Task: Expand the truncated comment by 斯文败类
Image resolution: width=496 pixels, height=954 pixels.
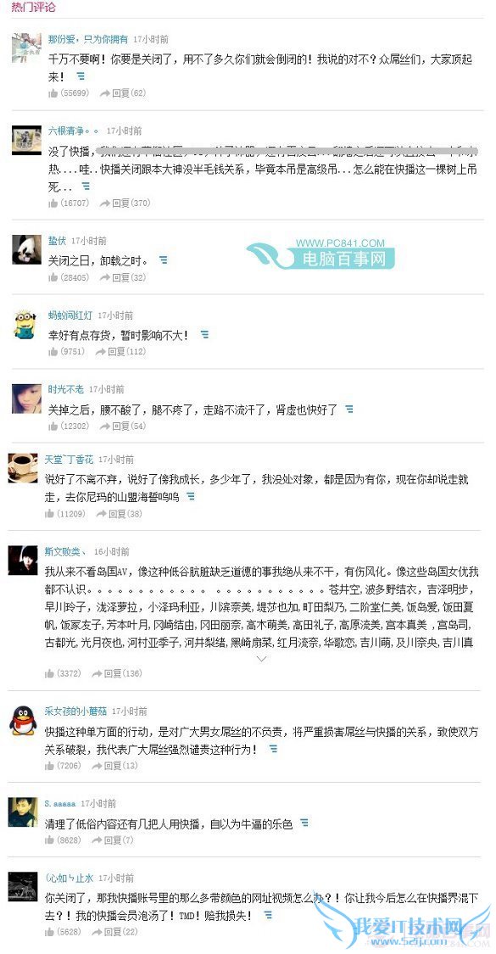Action: (x=262, y=659)
